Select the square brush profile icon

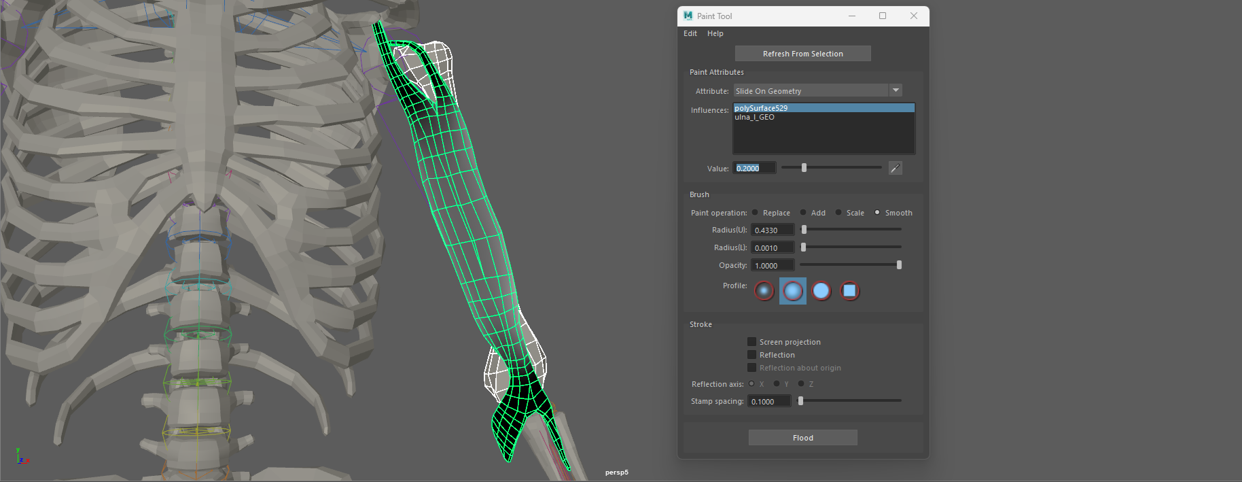(849, 291)
